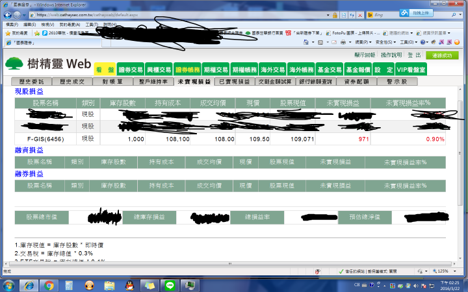Click the padlock security icon in address bar

click(x=335, y=15)
